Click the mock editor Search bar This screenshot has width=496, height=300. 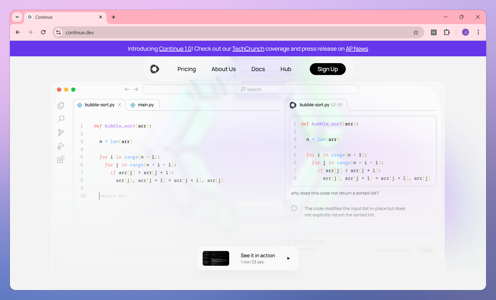pos(251,90)
